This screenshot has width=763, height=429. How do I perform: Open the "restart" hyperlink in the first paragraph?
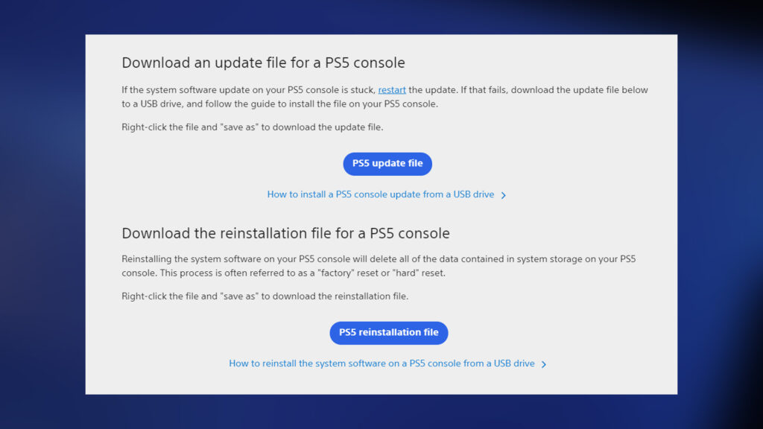click(x=392, y=90)
